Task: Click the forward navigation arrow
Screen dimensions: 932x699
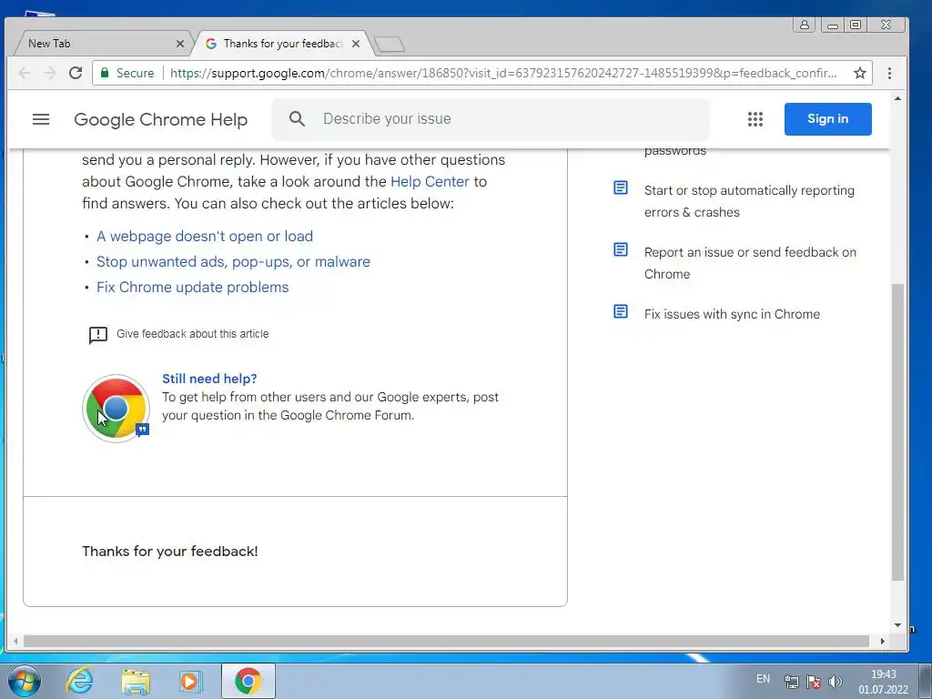Action: tap(50, 73)
